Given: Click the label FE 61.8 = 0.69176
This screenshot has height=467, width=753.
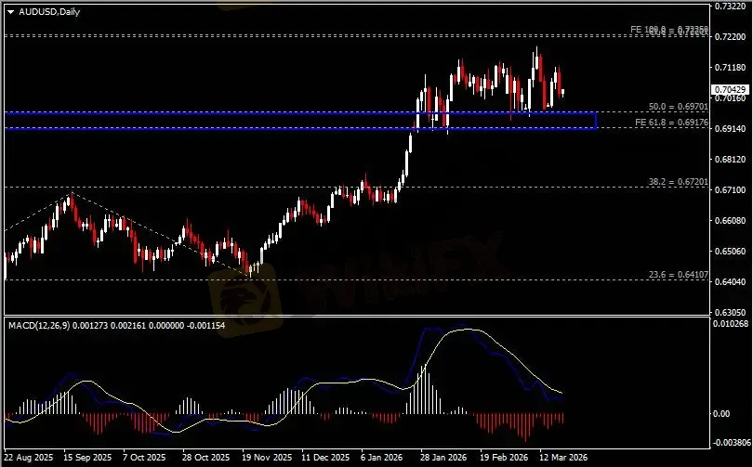Looking at the screenshot, I should (x=671, y=123).
